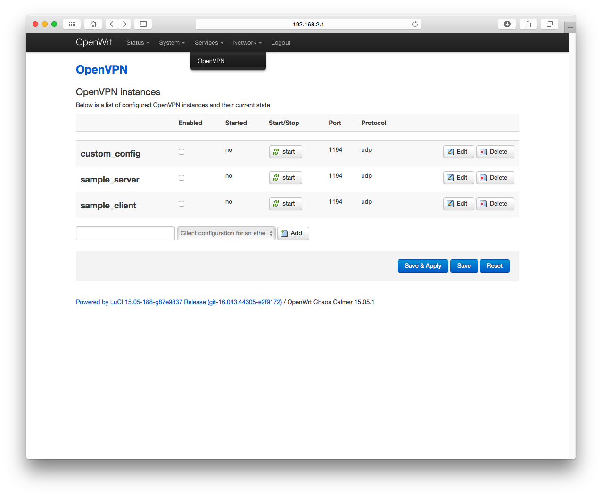Image resolution: width=602 pixels, height=497 pixels.
Task: Click the sample_client instance name
Action: (x=108, y=206)
